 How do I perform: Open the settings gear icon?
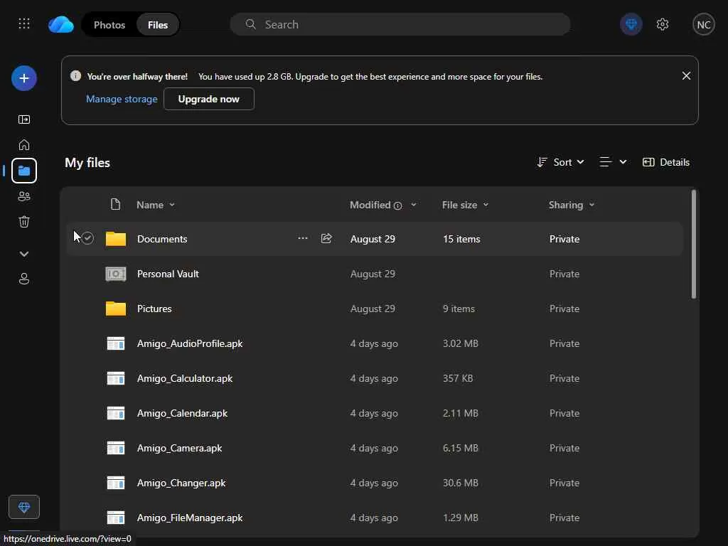click(x=663, y=24)
